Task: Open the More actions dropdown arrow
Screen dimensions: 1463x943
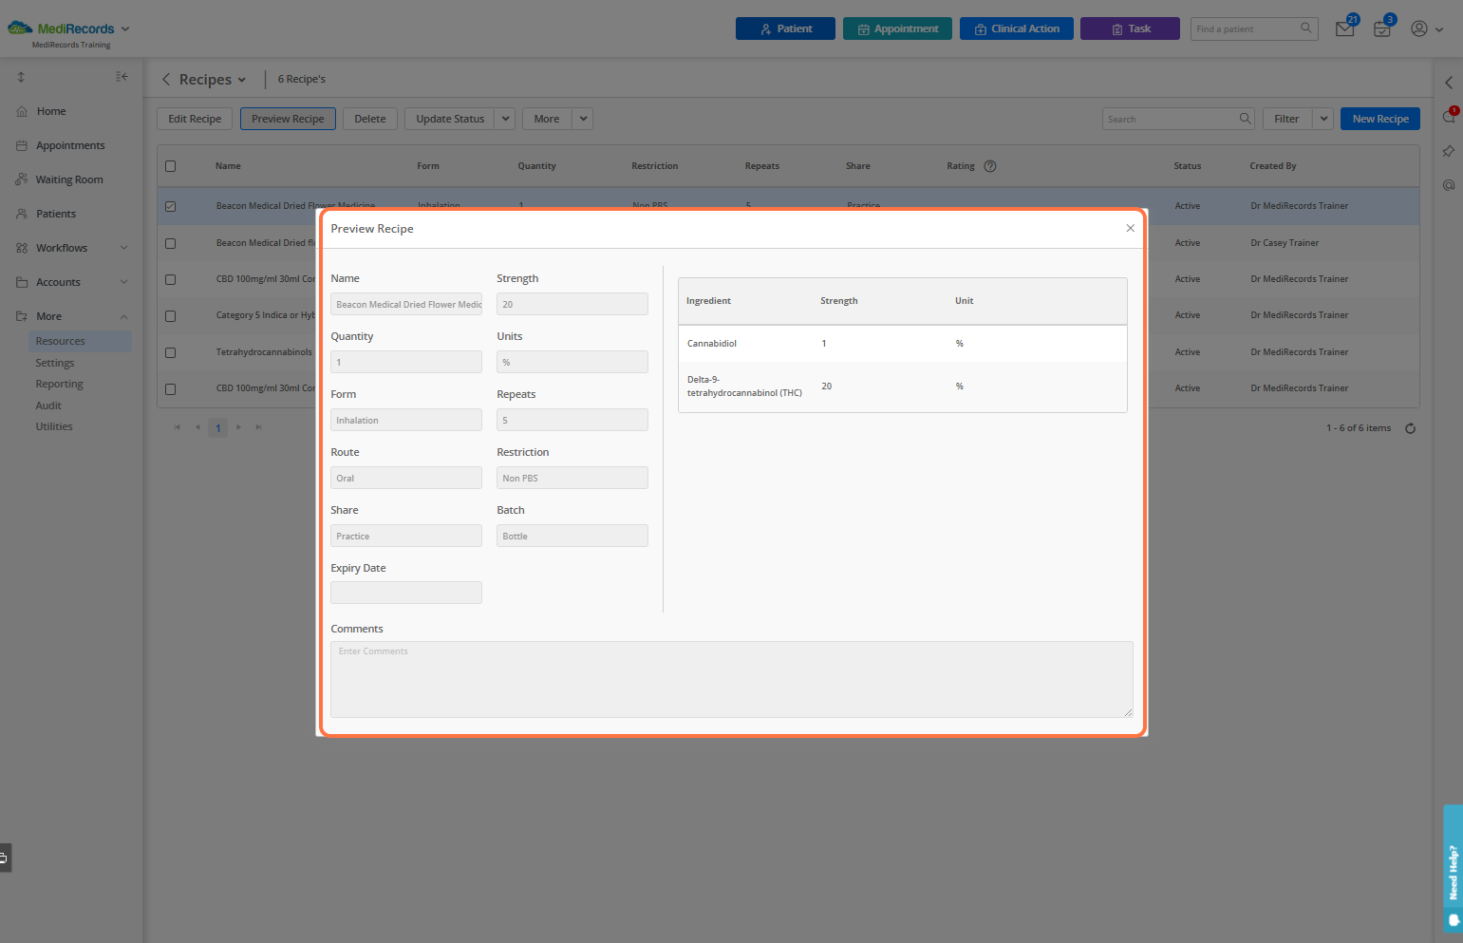Action: pyautogui.click(x=584, y=119)
